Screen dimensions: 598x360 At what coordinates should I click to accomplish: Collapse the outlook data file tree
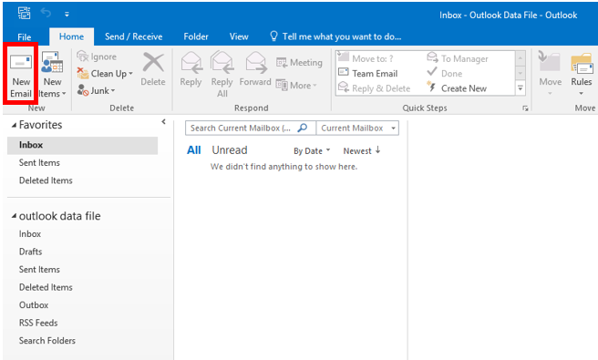tap(14, 216)
